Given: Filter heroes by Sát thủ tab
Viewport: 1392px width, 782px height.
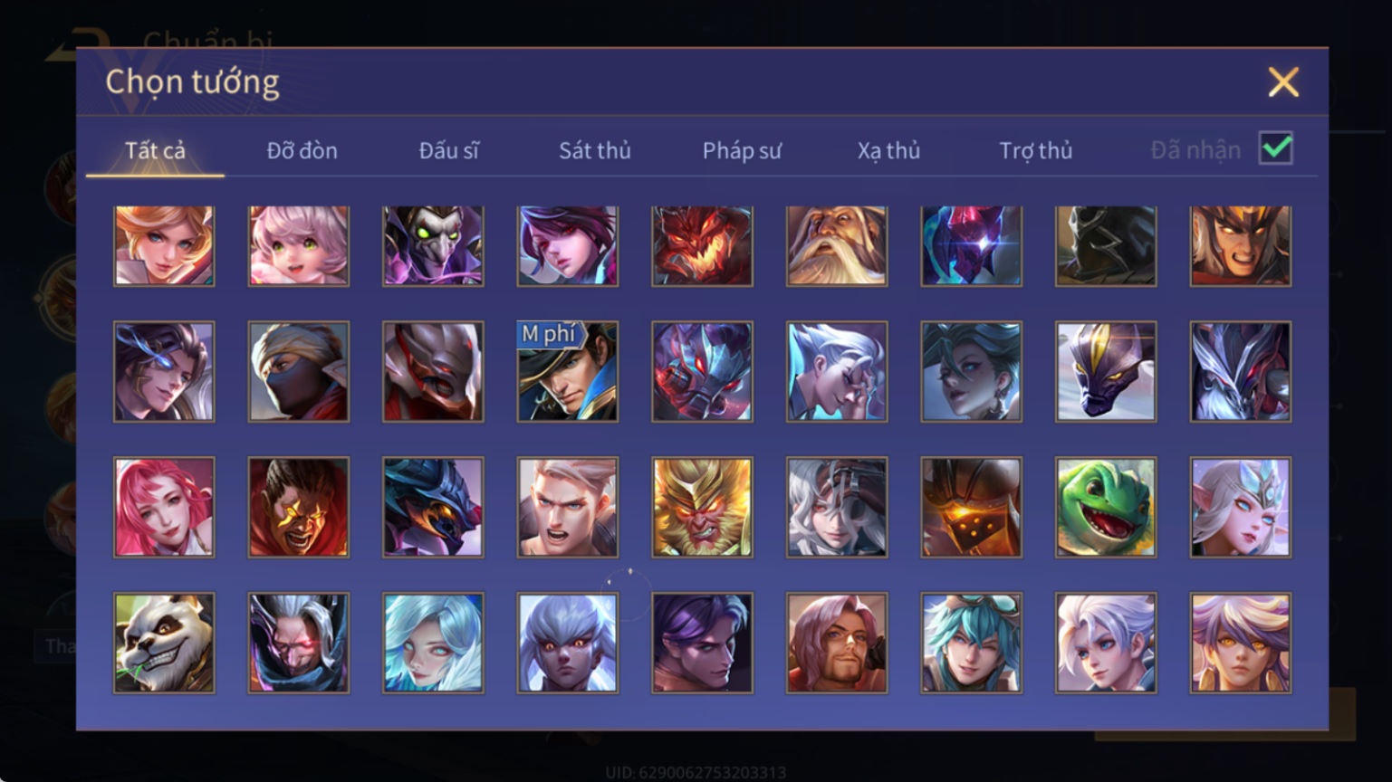Looking at the screenshot, I should 594,150.
